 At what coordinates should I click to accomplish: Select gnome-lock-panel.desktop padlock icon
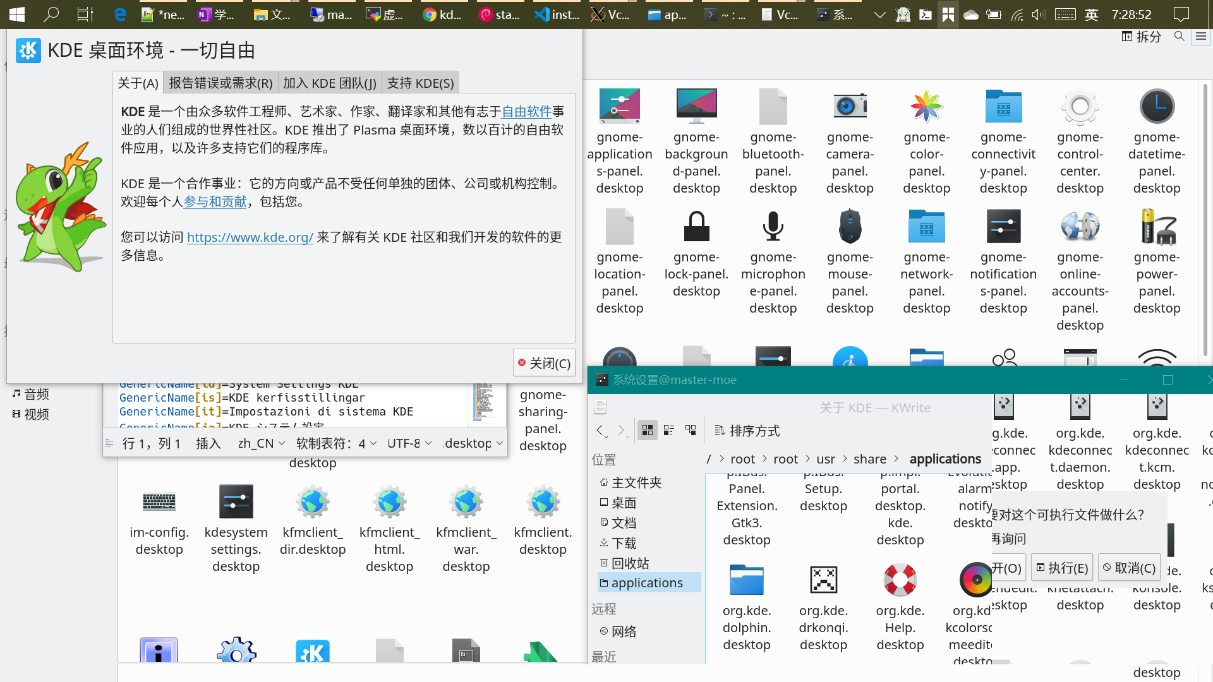(696, 226)
